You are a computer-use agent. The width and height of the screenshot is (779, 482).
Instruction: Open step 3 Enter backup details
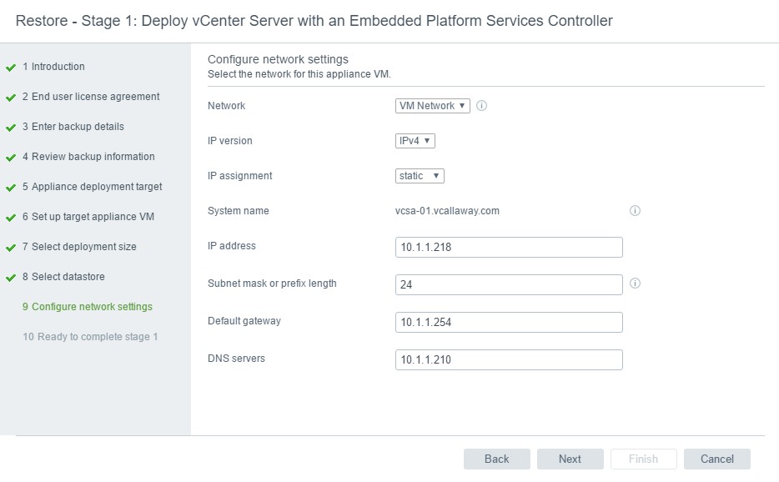[x=73, y=127]
